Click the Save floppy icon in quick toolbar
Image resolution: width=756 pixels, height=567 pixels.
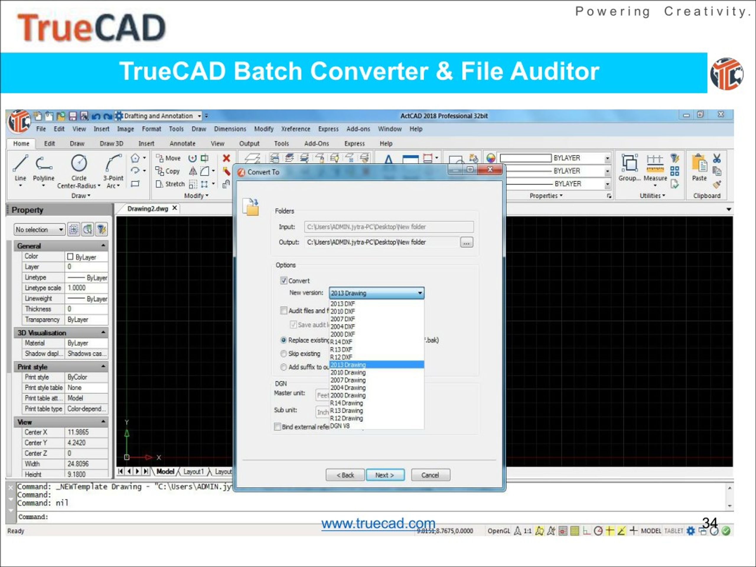point(72,116)
